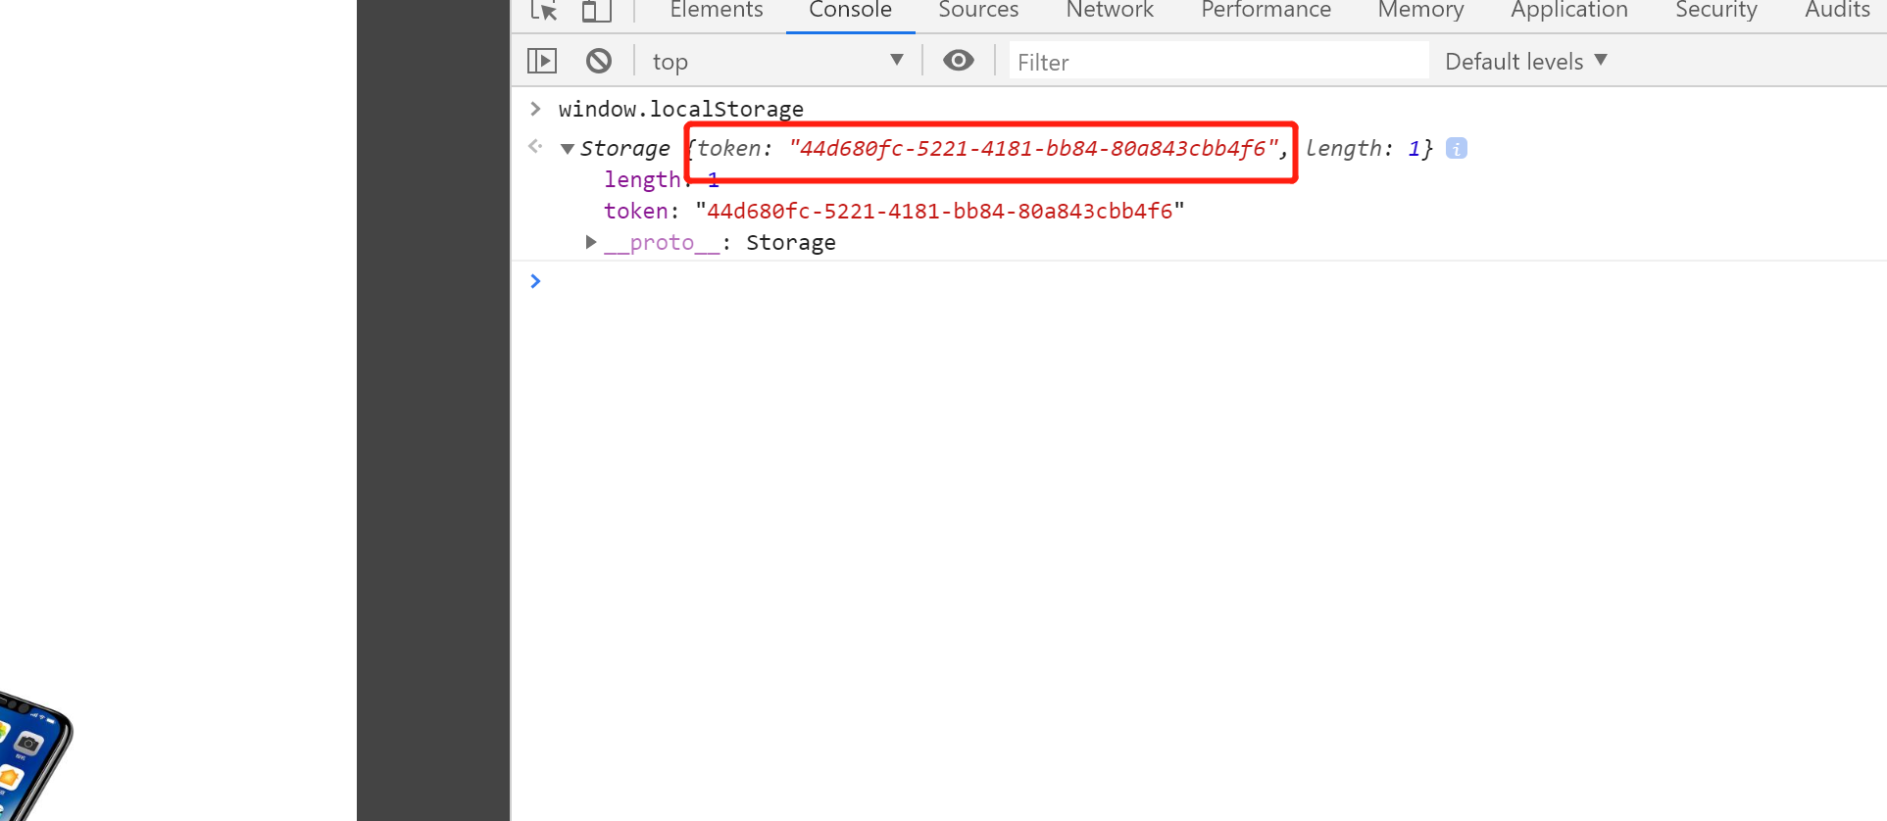The width and height of the screenshot is (1887, 821).
Task: Select the window.localStorage command text
Action: pos(681,109)
